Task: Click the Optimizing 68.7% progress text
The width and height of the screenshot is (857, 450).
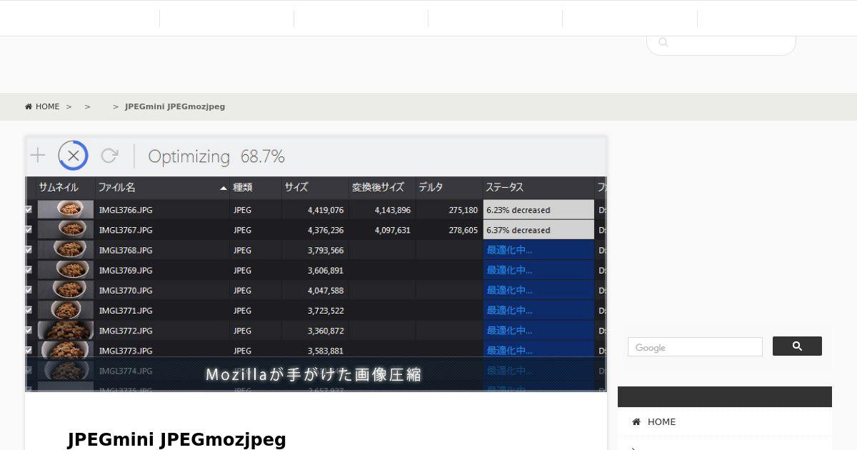Action: [216, 156]
